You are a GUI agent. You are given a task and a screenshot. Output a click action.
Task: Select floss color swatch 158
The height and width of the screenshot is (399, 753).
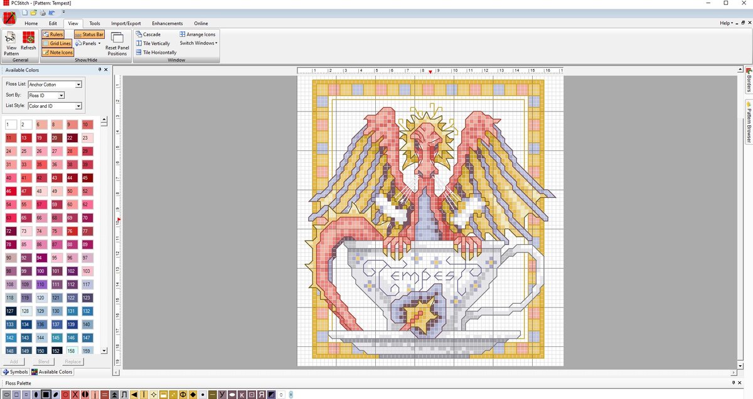(72, 351)
